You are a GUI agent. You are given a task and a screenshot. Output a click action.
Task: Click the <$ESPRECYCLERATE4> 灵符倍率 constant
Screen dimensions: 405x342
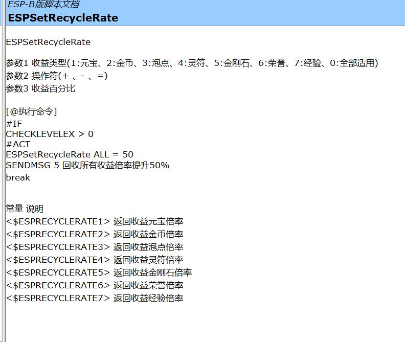pyautogui.click(x=95, y=260)
